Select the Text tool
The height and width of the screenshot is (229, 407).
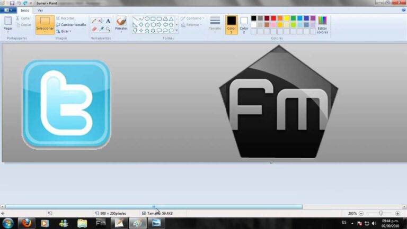pos(108,21)
